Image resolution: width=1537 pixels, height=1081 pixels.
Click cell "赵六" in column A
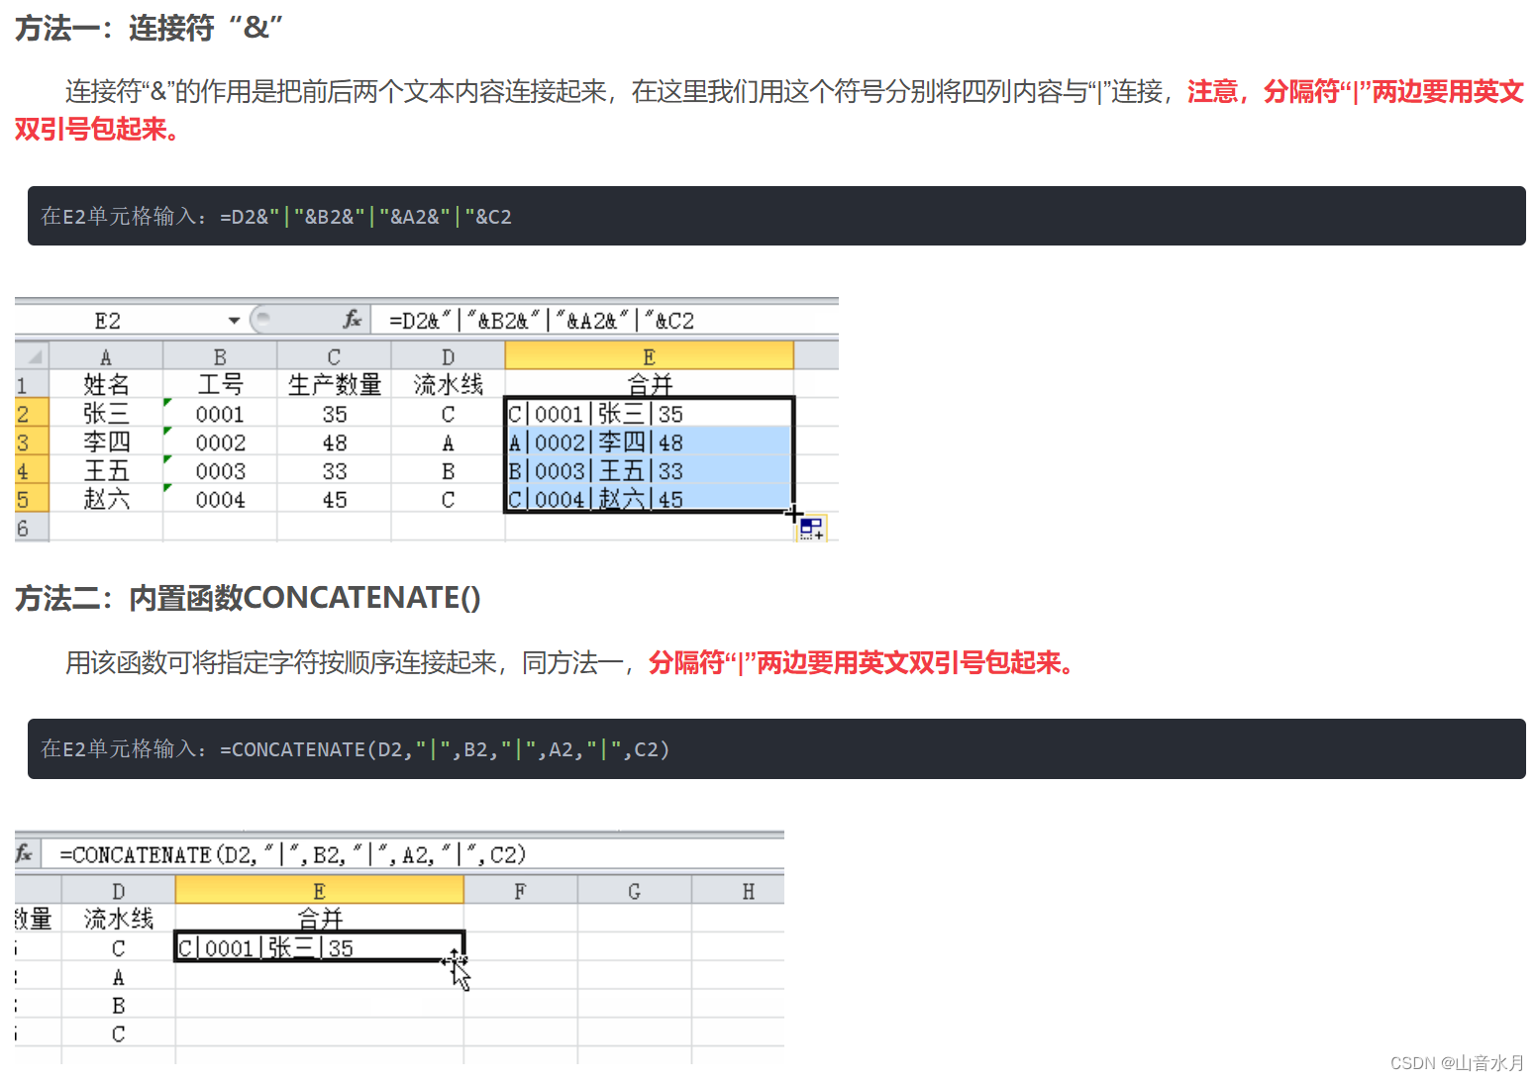pyautogui.click(x=106, y=499)
